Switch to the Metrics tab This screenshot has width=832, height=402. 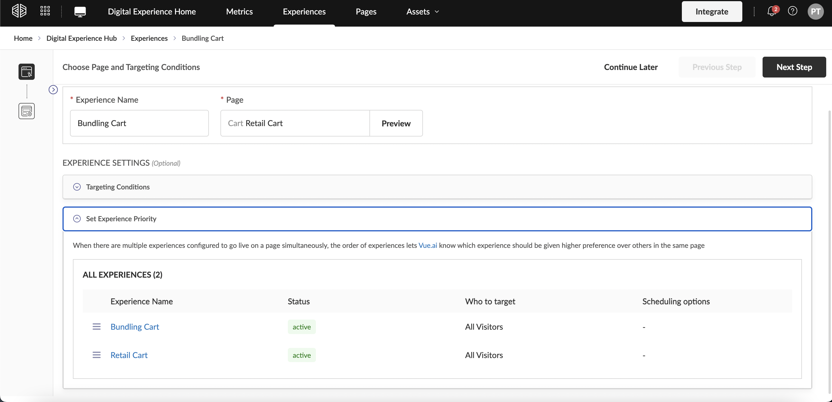(239, 12)
